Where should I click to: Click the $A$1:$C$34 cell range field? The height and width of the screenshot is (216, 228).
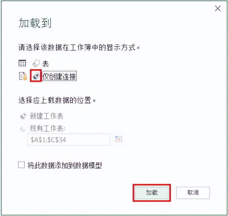point(69,139)
